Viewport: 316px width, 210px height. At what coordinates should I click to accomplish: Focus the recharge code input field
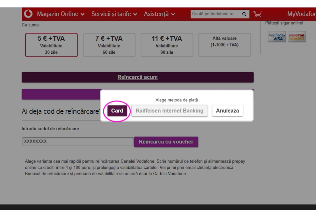point(78,142)
